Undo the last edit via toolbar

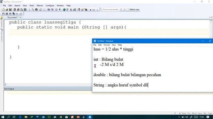click(41, 10)
